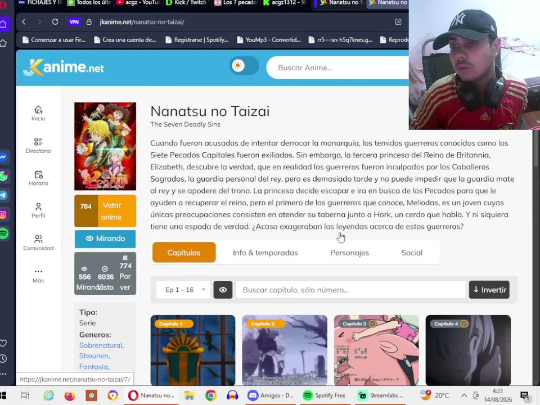The image size is (540, 405).
Task: Open the Sobrenatural genre link
Action: [x=101, y=345]
